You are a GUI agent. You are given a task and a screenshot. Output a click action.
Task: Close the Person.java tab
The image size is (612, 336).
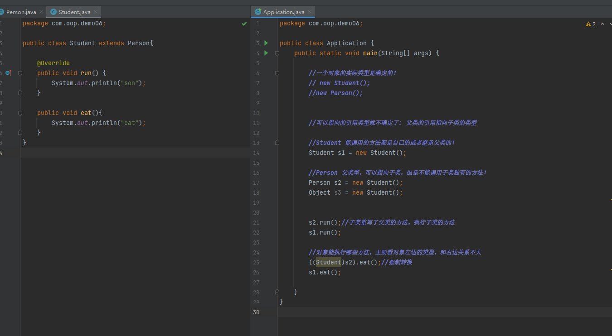click(41, 12)
